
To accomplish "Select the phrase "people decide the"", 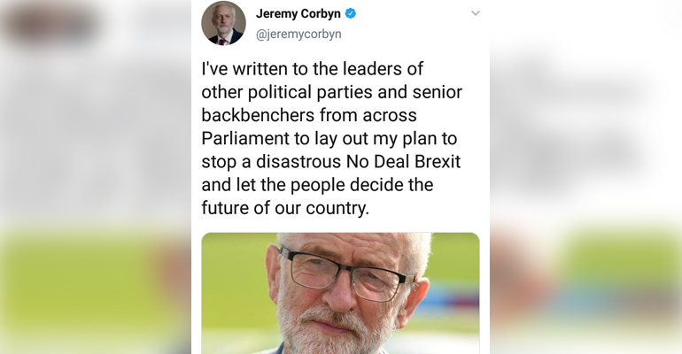I will [362, 185].
